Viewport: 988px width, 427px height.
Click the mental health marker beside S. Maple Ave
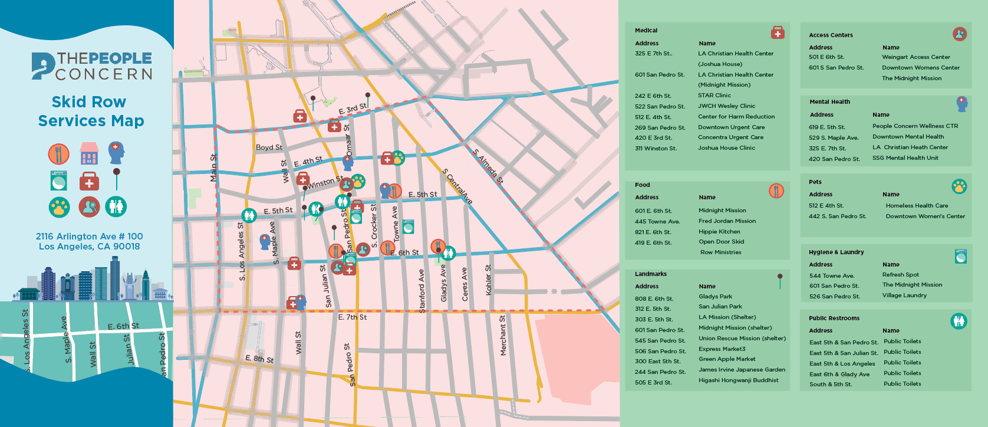(x=265, y=241)
